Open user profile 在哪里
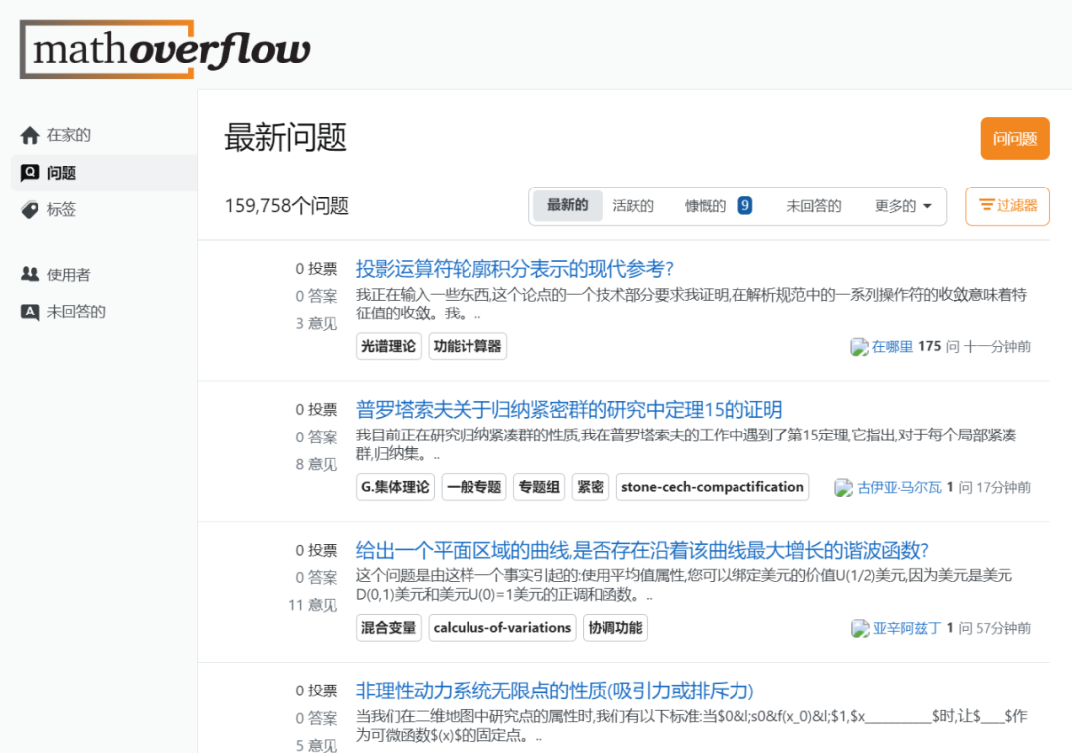The height and width of the screenshot is (753, 1072). [892, 347]
